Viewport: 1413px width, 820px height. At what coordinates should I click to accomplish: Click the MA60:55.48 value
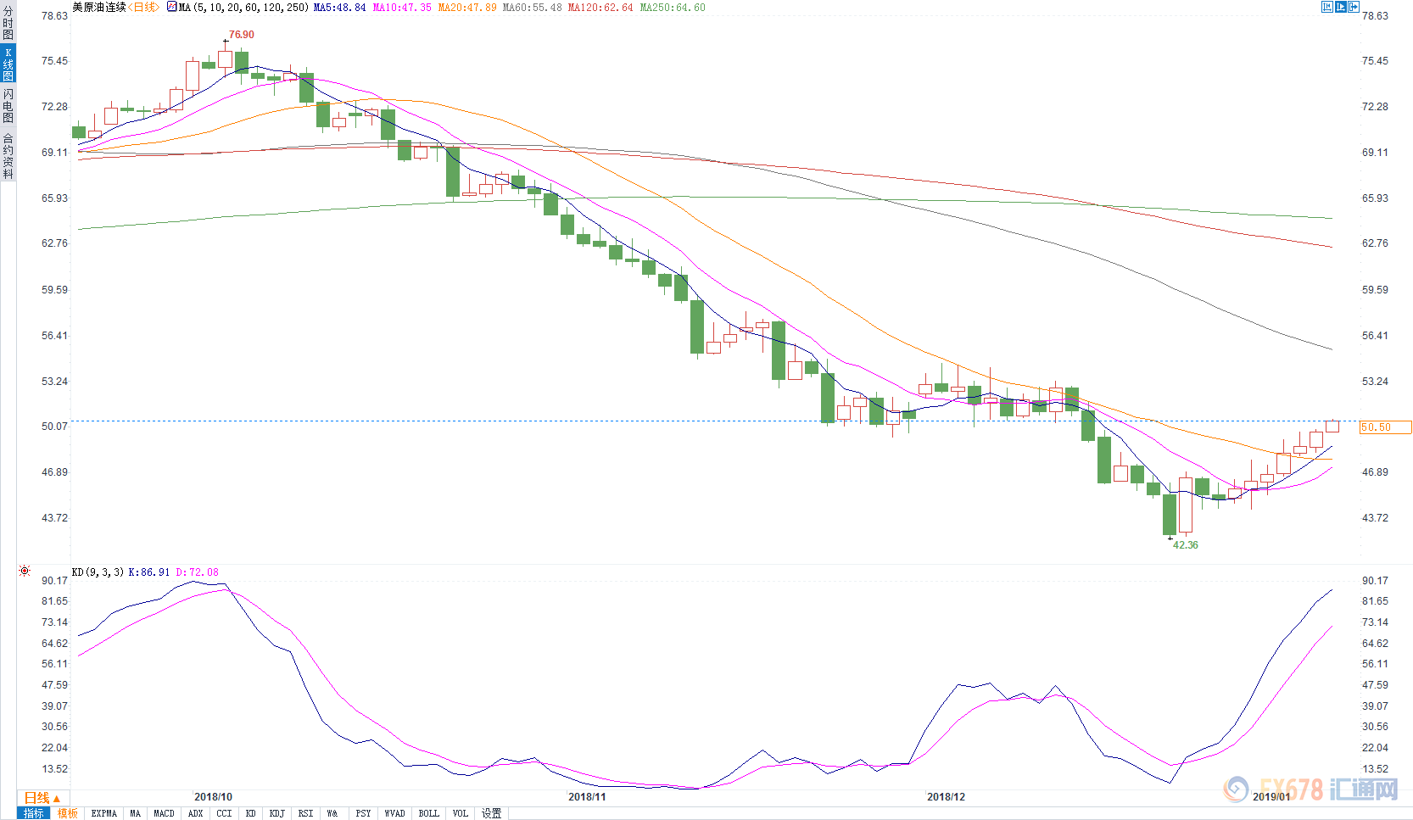tap(532, 7)
